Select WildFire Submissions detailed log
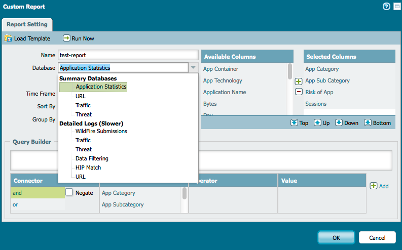 click(101, 131)
